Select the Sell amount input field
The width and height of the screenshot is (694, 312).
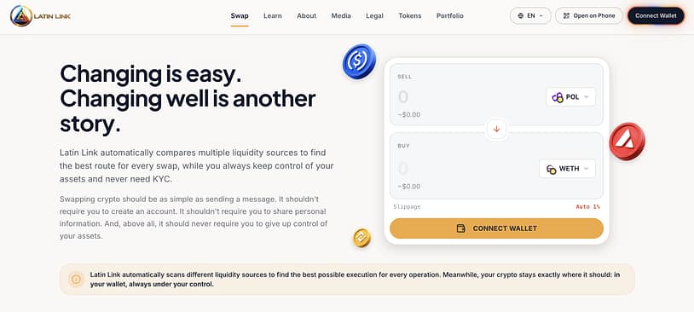(x=465, y=97)
